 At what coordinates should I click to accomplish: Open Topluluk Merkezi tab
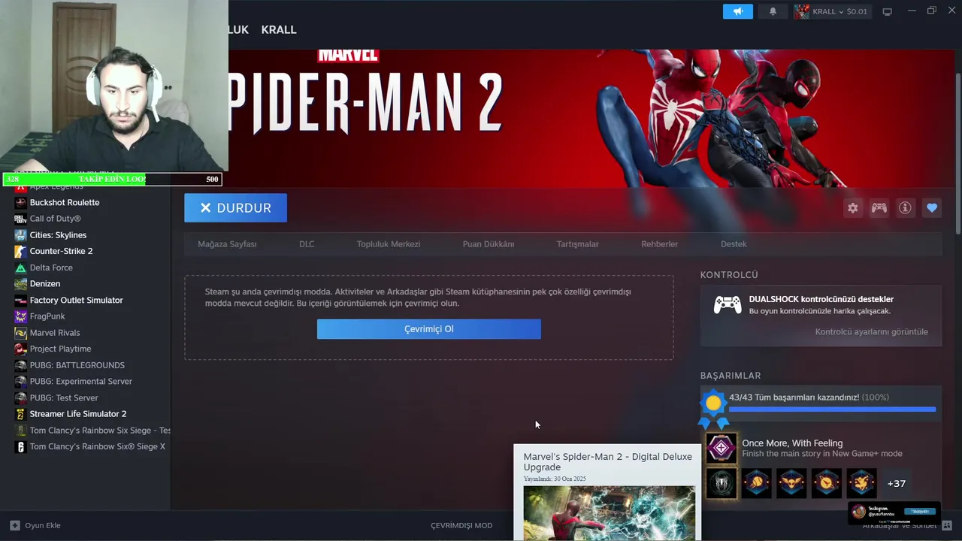[x=389, y=244]
